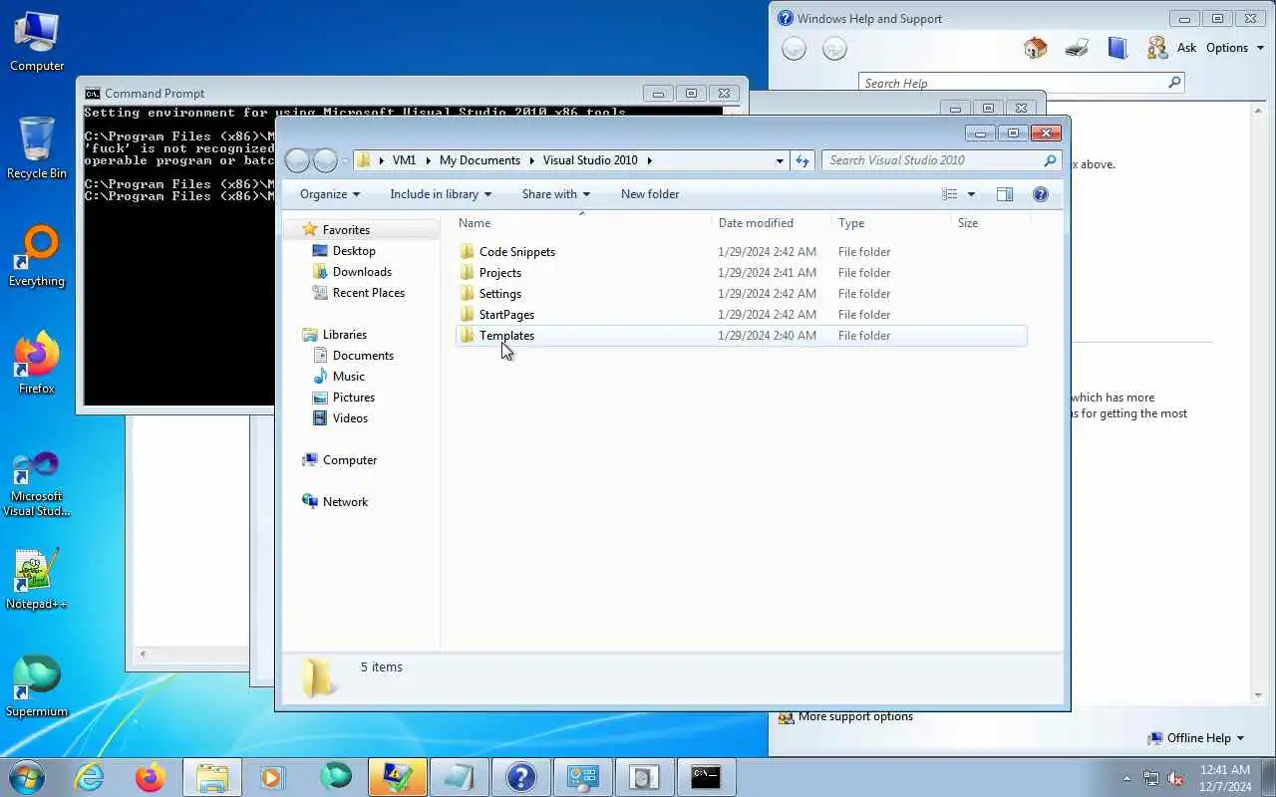The image size is (1276, 797).
Task: Click the Windows Media Player taskbar icon
Action: pos(272,777)
